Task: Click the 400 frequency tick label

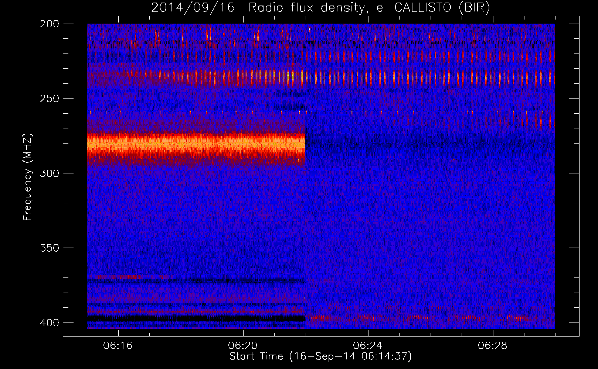Action: (x=49, y=323)
